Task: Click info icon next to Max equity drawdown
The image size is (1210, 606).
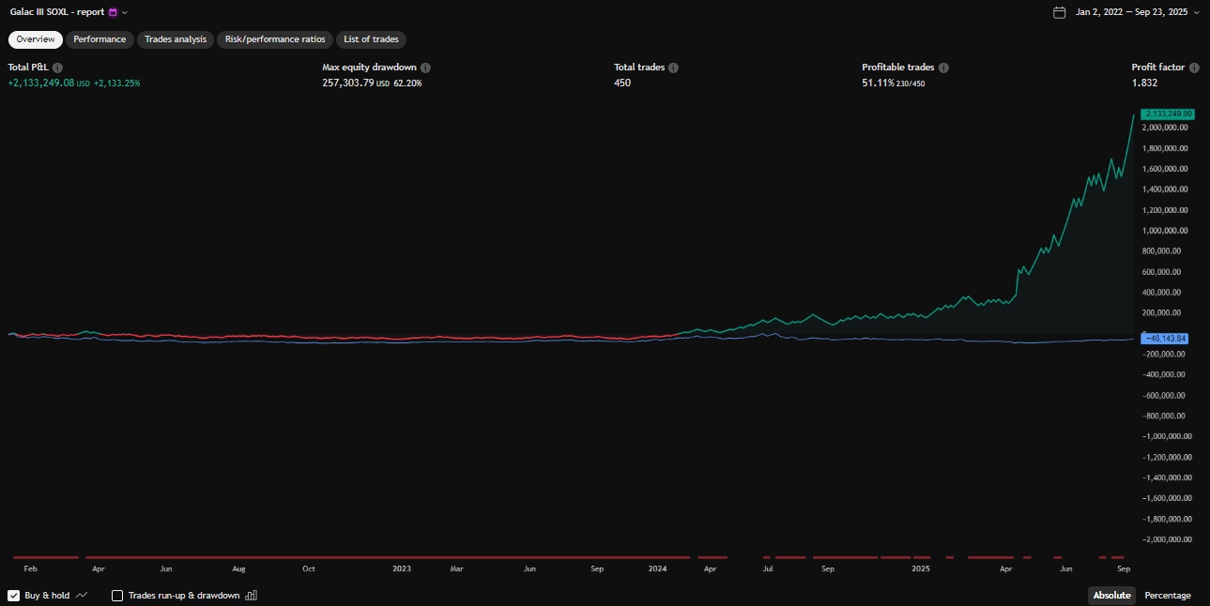Action: tap(425, 68)
